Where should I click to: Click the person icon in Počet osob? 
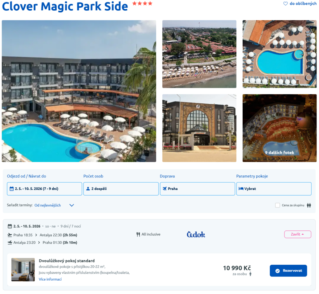point(88,189)
